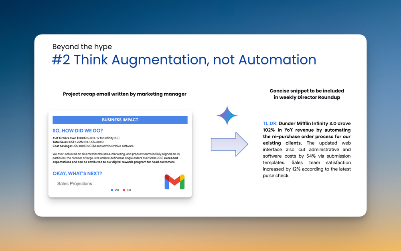
Task: Click the Sales Projections chart title
Action: [75, 184]
